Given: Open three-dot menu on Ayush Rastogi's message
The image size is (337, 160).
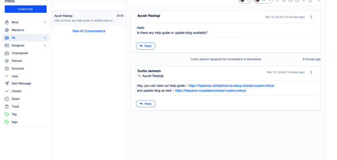Looking at the screenshot, I should (311, 17).
